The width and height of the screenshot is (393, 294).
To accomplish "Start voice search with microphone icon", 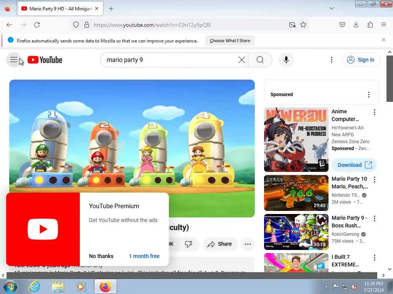I will click(286, 60).
